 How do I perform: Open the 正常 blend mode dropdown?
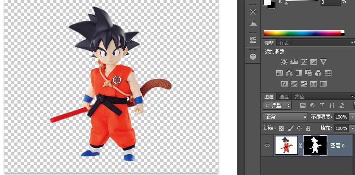coord(286,117)
